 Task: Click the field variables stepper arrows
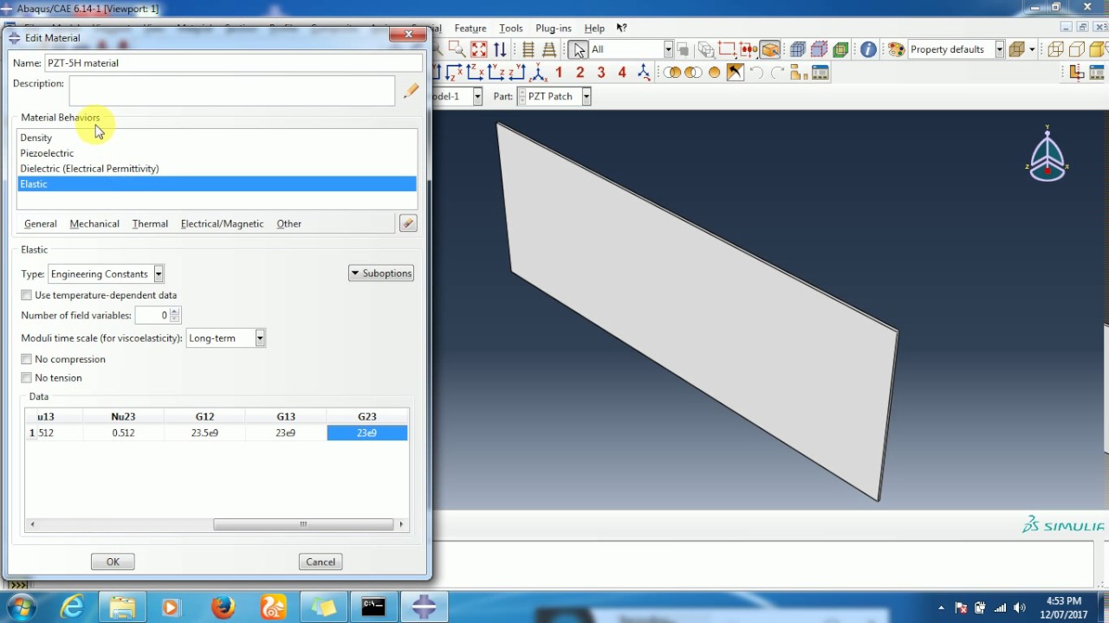pyautogui.click(x=175, y=315)
